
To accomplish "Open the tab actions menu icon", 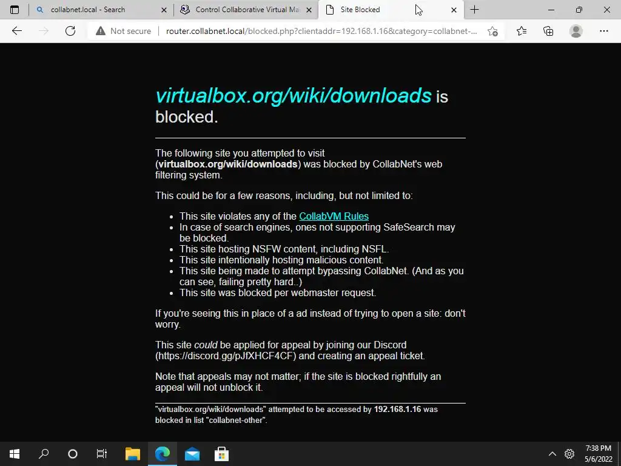I will [15, 10].
